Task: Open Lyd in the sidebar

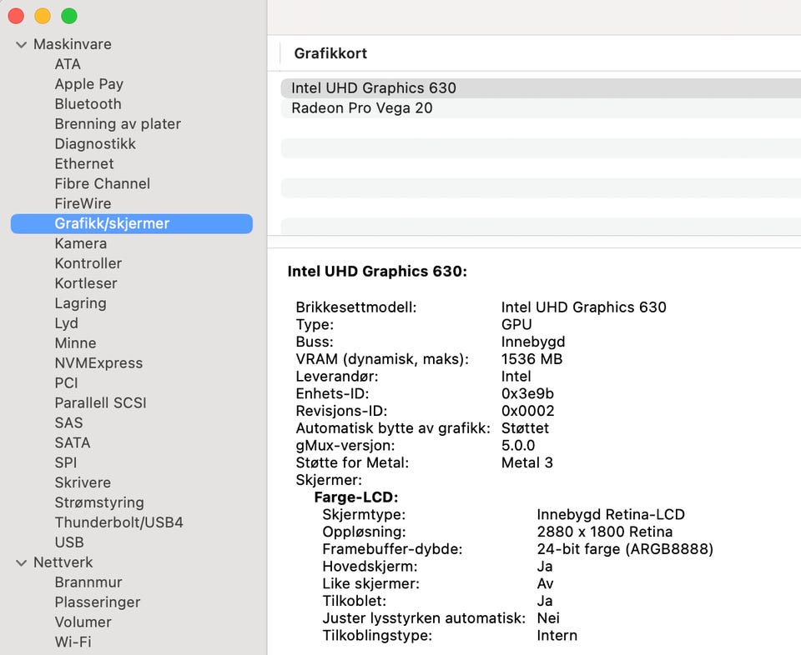Action: pyautogui.click(x=67, y=323)
